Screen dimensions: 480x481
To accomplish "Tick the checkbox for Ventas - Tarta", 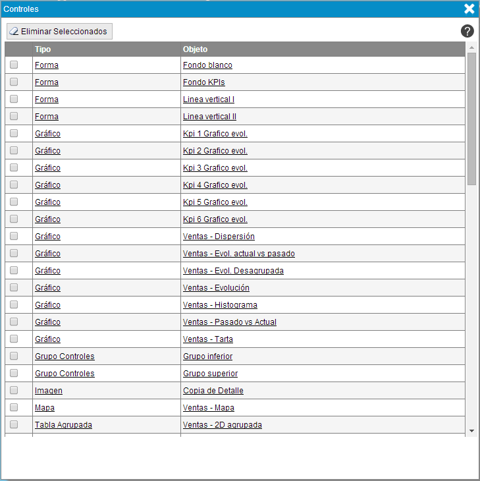I will coord(14,339).
